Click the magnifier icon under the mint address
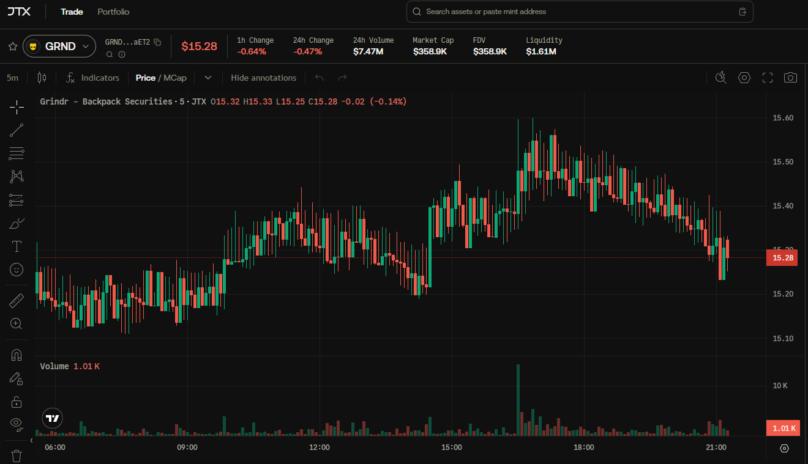 (110, 54)
